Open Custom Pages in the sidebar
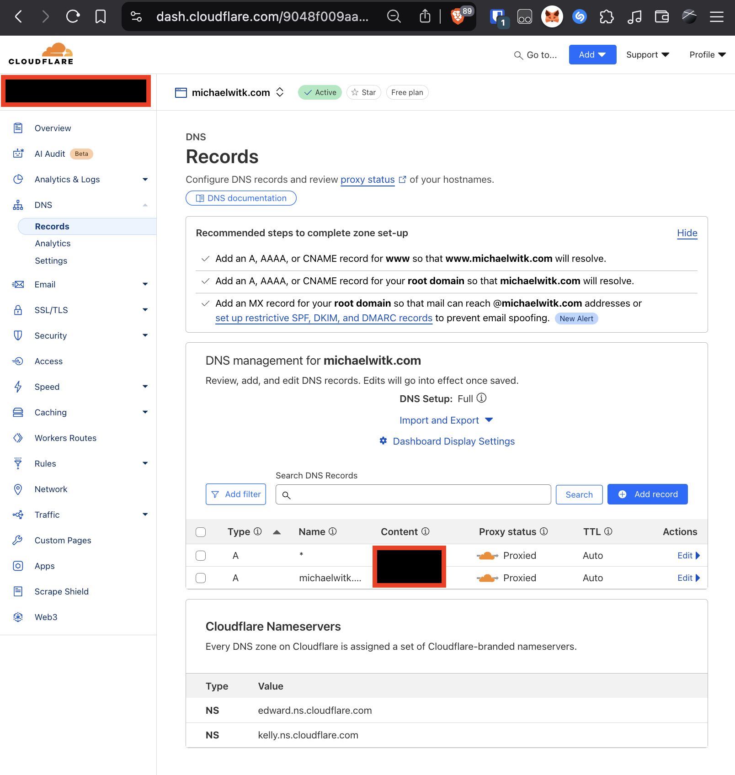735x775 pixels. [x=63, y=541]
